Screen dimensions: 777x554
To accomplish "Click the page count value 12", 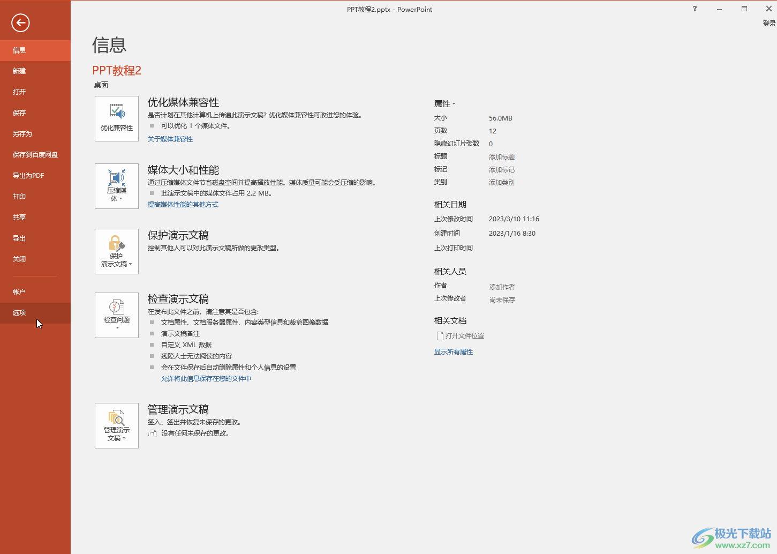I will 493,131.
